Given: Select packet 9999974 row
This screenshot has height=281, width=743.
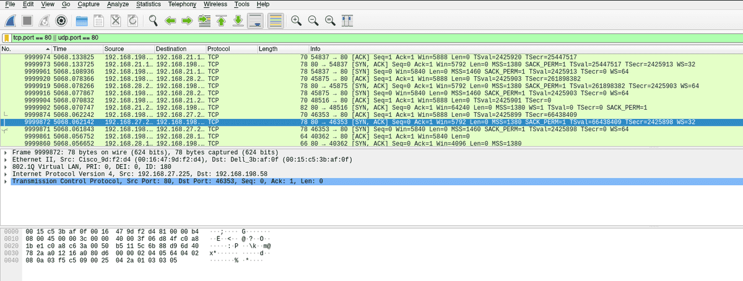Looking at the screenshot, I should click(371, 57).
